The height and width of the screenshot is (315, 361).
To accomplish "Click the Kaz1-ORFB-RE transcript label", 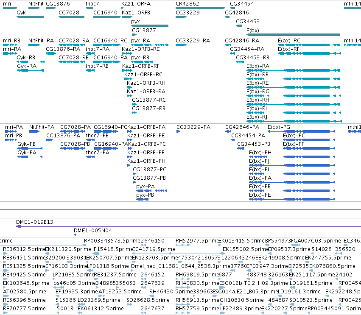I will (x=141, y=49).
